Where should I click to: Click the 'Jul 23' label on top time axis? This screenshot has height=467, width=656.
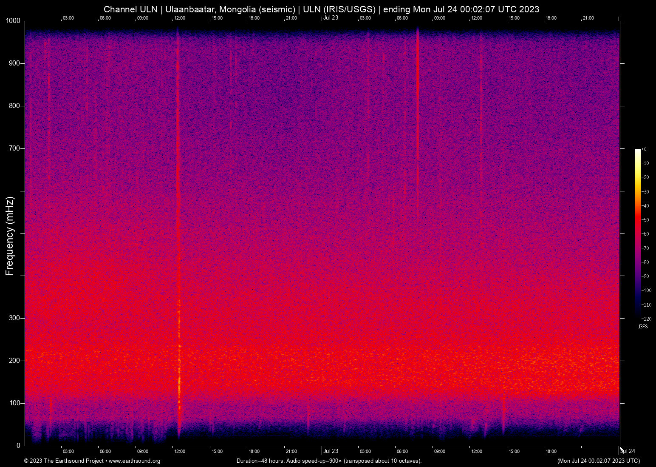pyautogui.click(x=331, y=17)
